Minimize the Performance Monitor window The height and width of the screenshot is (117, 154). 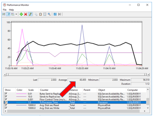(130, 5)
